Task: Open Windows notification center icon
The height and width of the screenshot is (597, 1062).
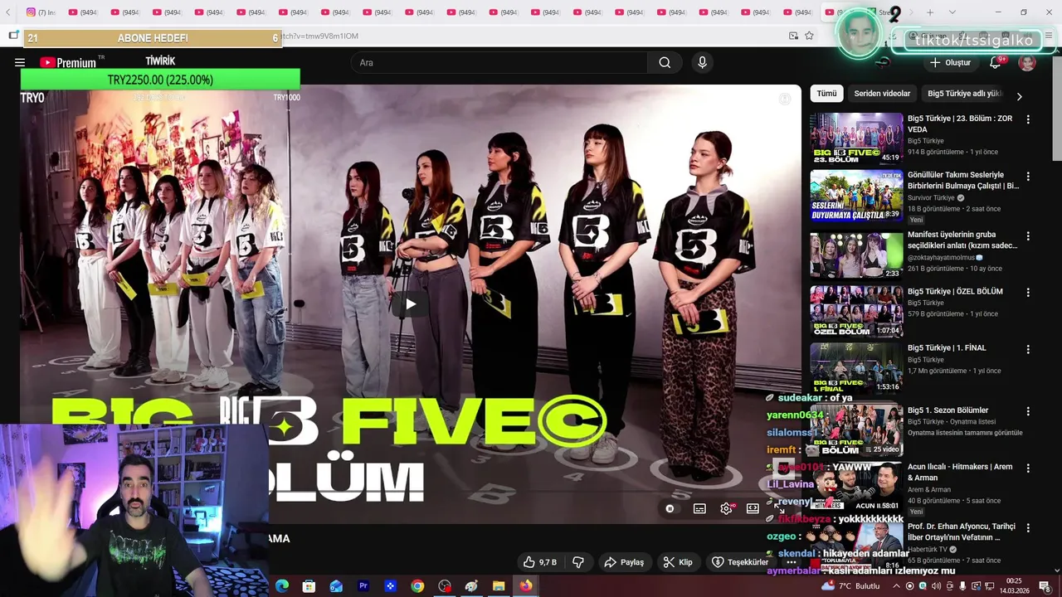Action: pyautogui.click(x=1044, y=586)
